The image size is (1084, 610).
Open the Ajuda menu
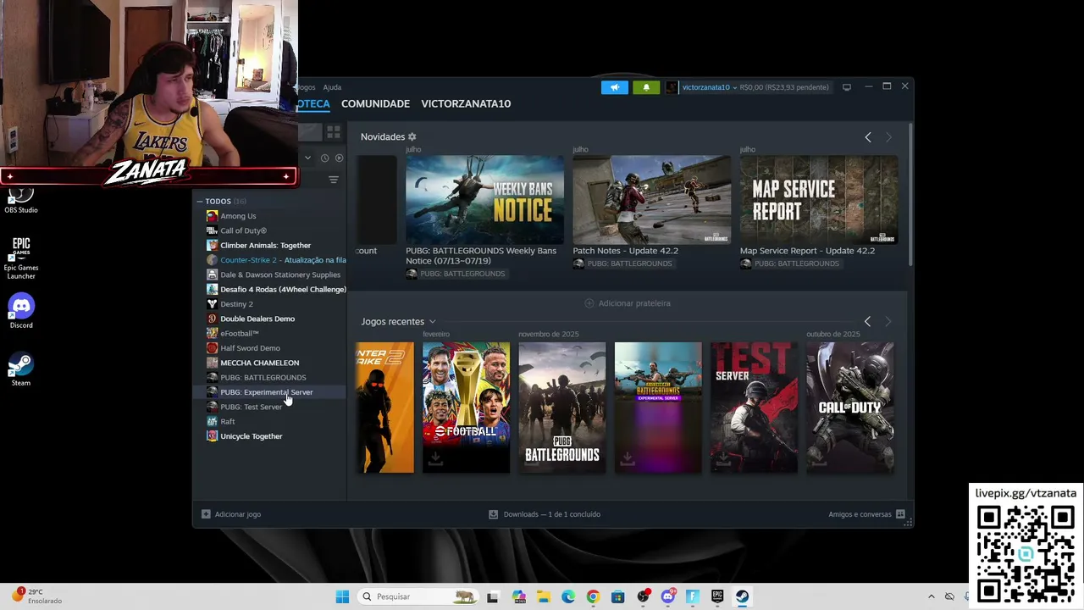coord(332,87)
